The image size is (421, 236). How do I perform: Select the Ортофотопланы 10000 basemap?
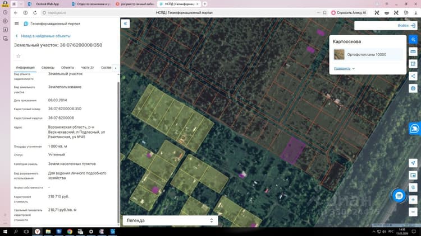coord(368,55)
